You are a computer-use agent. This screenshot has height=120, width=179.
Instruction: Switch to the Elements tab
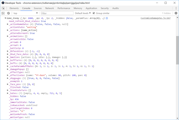[x=14, y=8]
